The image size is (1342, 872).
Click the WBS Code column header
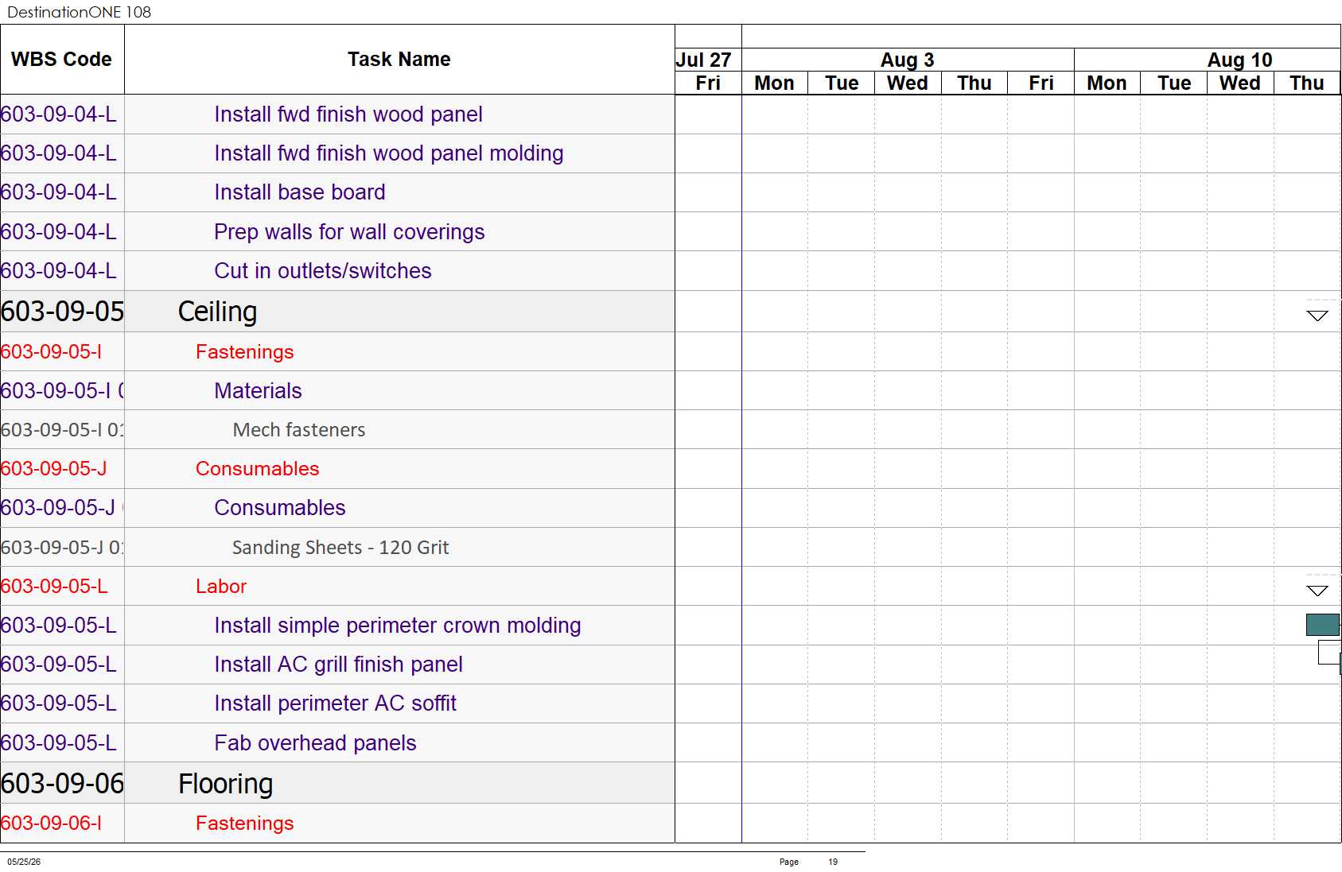coord(62,60)
